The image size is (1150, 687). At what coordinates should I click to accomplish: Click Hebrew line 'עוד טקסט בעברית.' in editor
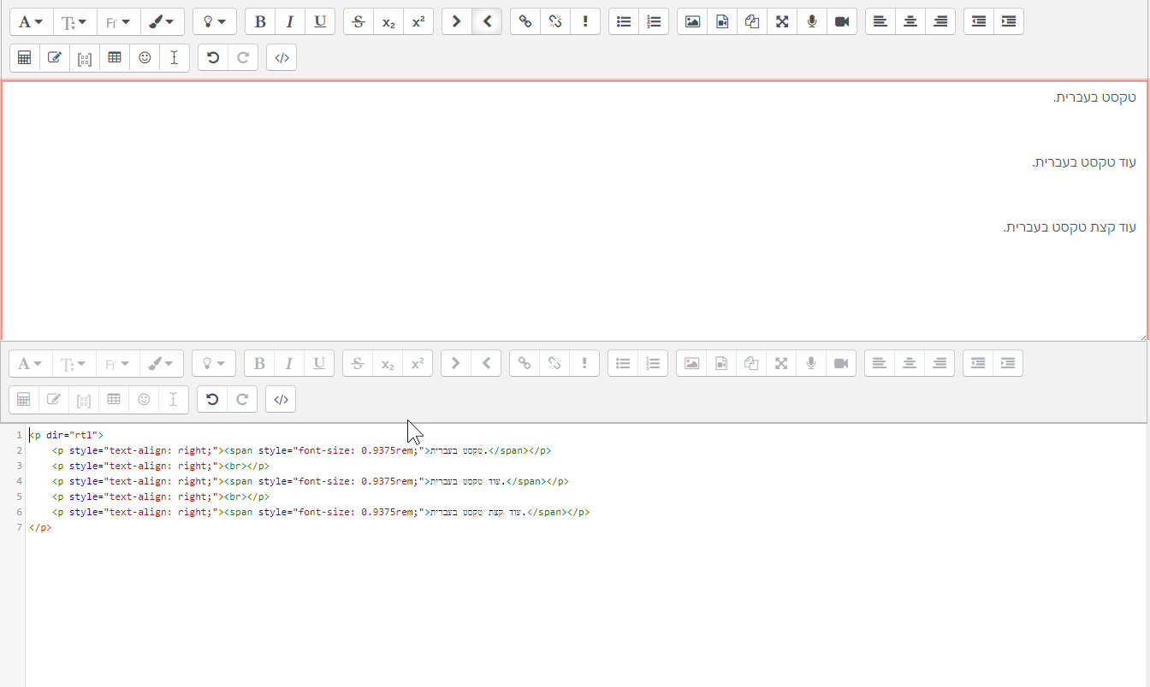[x=1084, y=162]
